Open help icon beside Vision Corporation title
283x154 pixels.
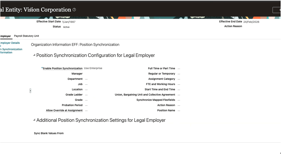coord(74,10)
